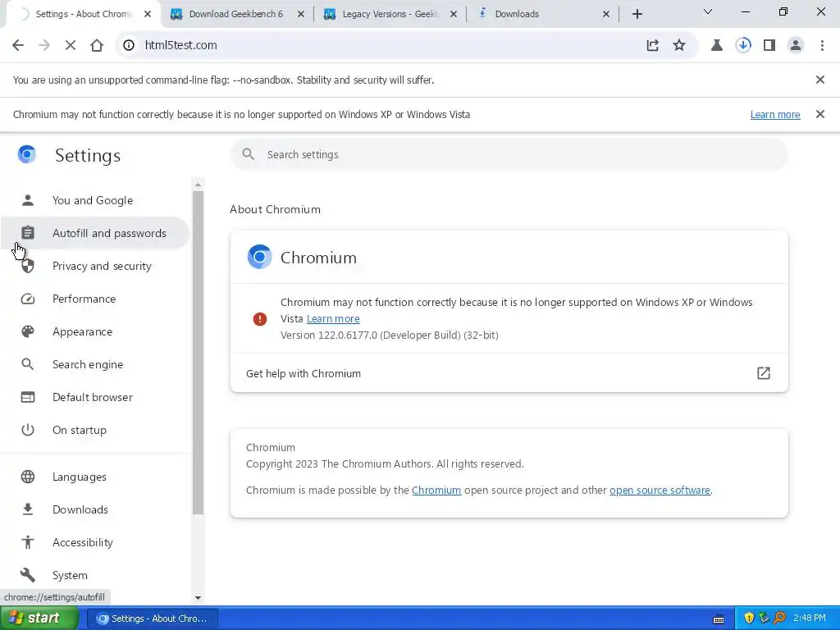This screenshot has height=630, width=840.
Task: Click the system clock showing 2:48 PM
Action: 810,619
